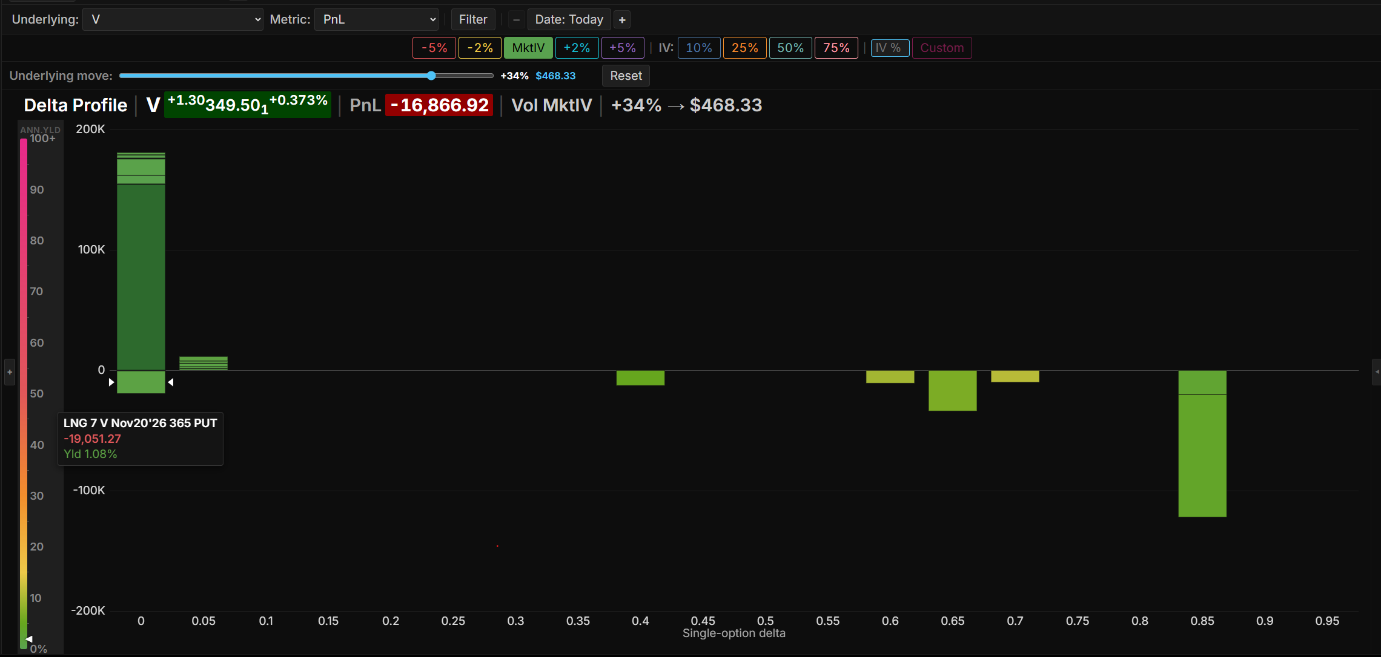Click the Custom IV button
Image resolution: width=1381 pixels, height=657 pixels.
point(942,48)
